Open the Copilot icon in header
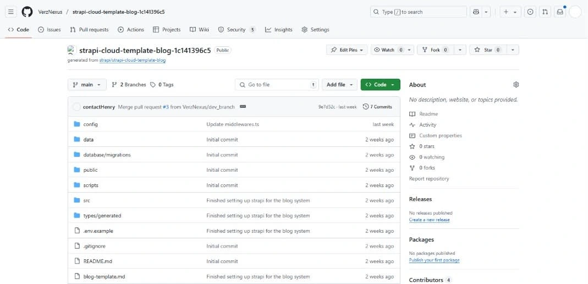588x284 pixels. [x=476, y=12]
